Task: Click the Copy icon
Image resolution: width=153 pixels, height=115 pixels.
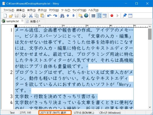Action: [x=37, y=16]
